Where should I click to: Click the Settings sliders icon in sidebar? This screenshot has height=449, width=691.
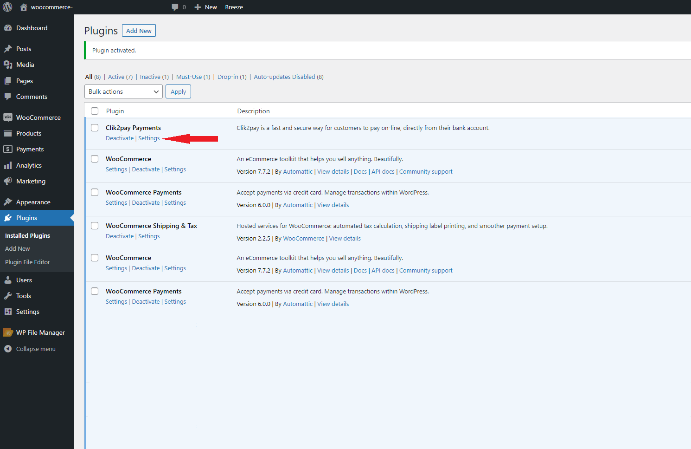pyautogui.click(x=8, y=312)
